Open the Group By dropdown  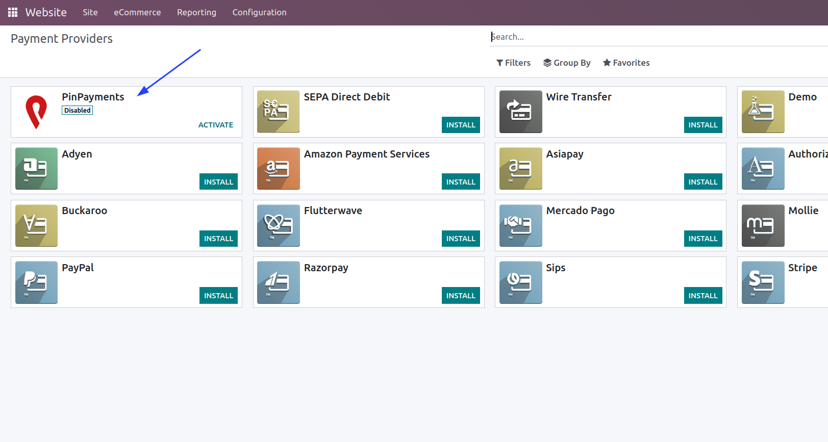[x=567, y=63]
